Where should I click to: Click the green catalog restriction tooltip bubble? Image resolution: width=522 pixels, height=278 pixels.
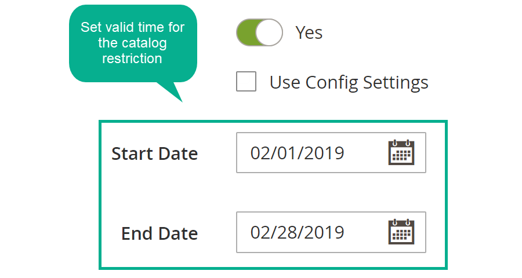tap(133, 43)
